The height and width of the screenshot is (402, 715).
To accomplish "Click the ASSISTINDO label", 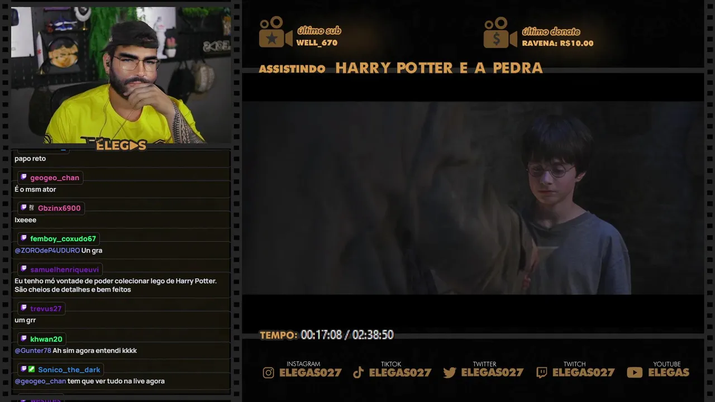I will coord(292,69).
